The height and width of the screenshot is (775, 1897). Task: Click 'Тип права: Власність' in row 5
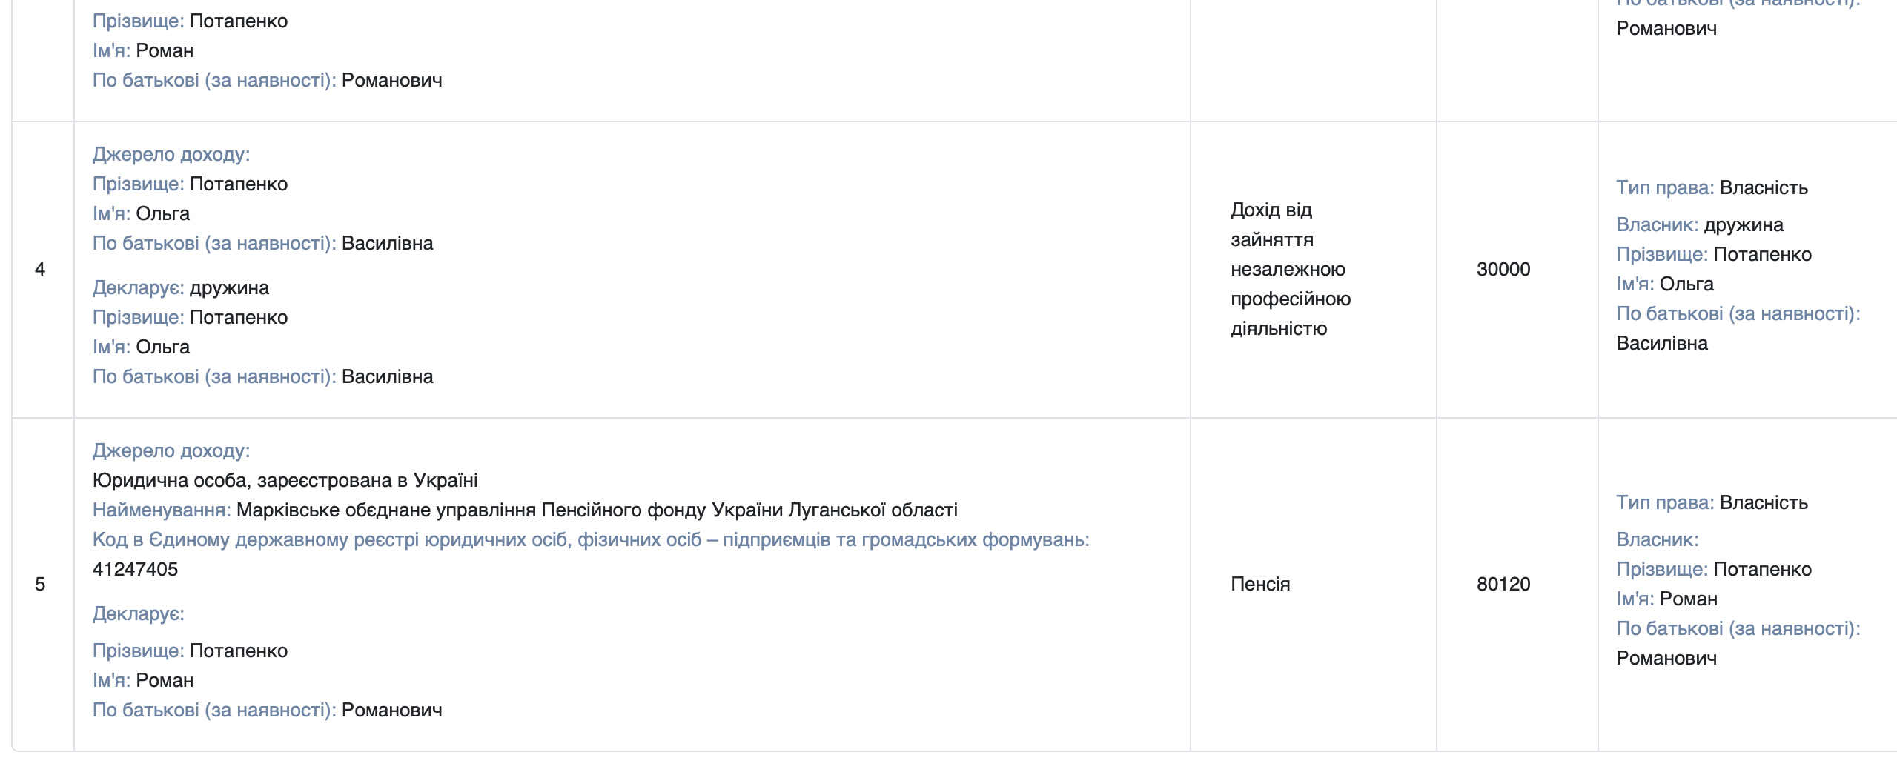click(1712, 502)
